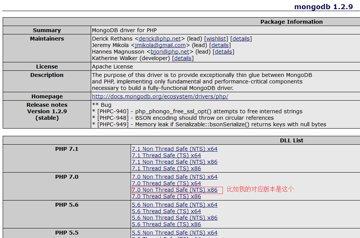
Task: Select the Description row label
Action: 47,75
